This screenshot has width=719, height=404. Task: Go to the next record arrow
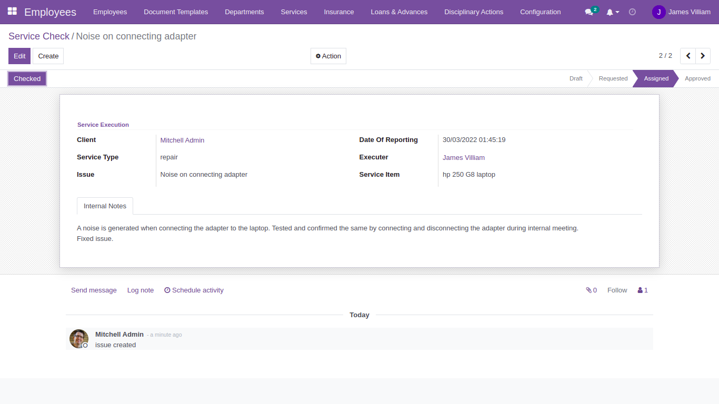[x=703, y=56]
